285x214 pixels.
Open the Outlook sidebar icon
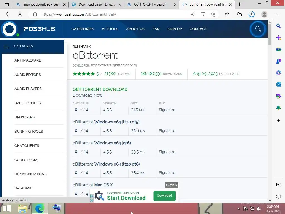[278, 84]
